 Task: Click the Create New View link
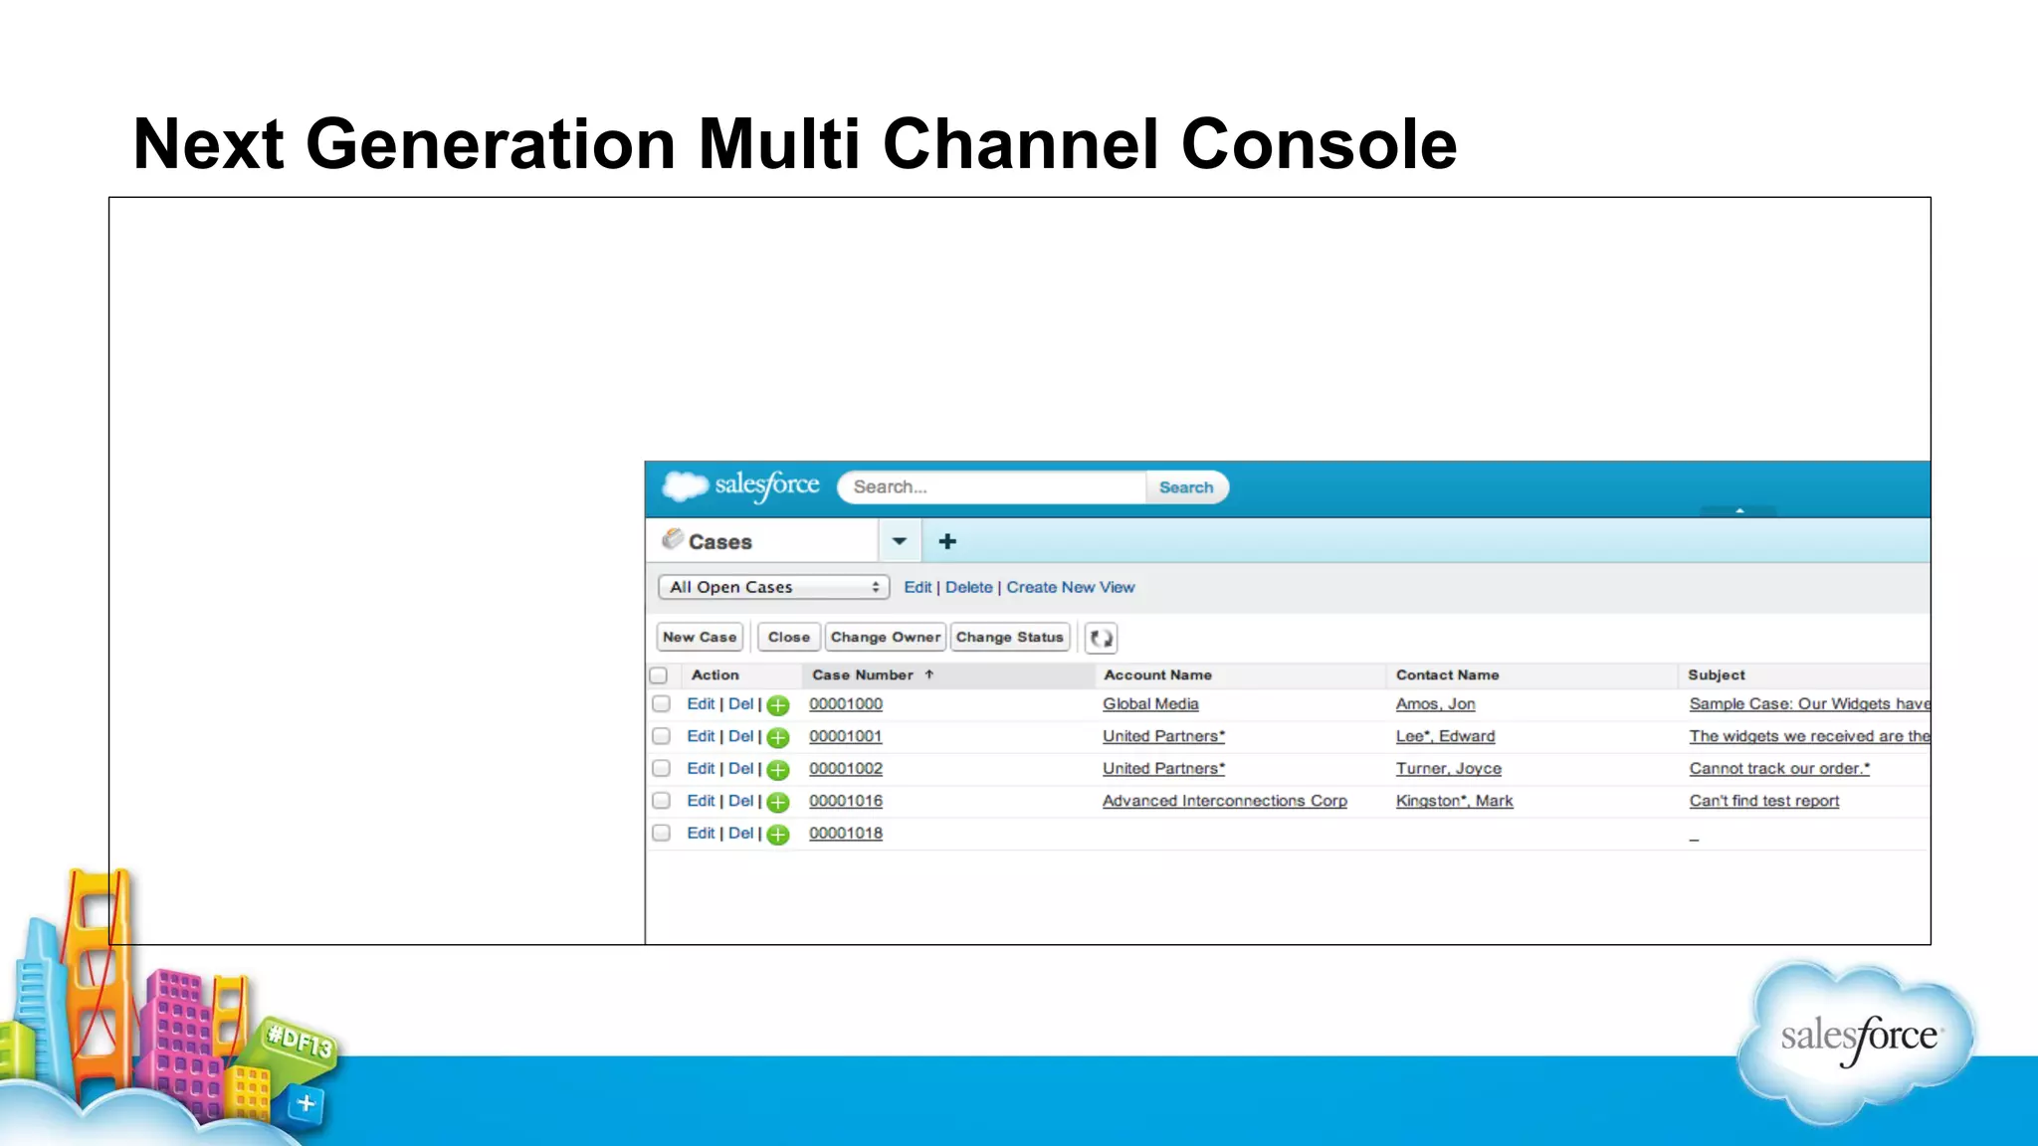tap(1070, 587)
